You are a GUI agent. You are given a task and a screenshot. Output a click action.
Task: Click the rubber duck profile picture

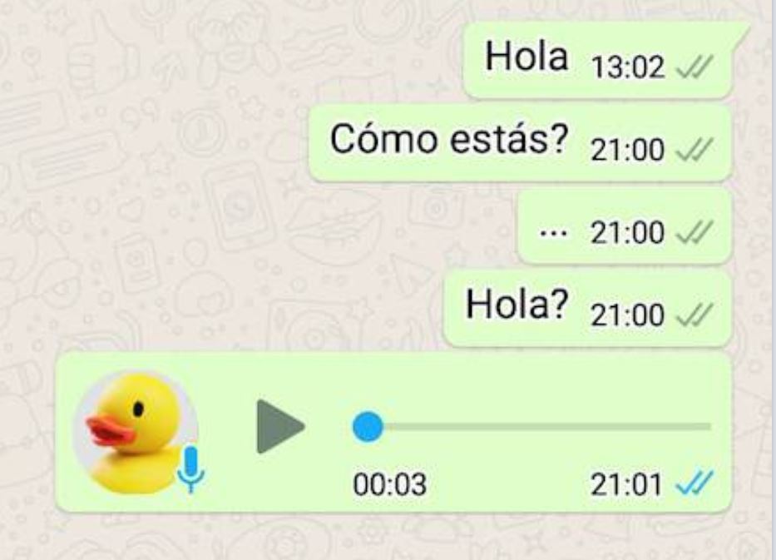136,432
